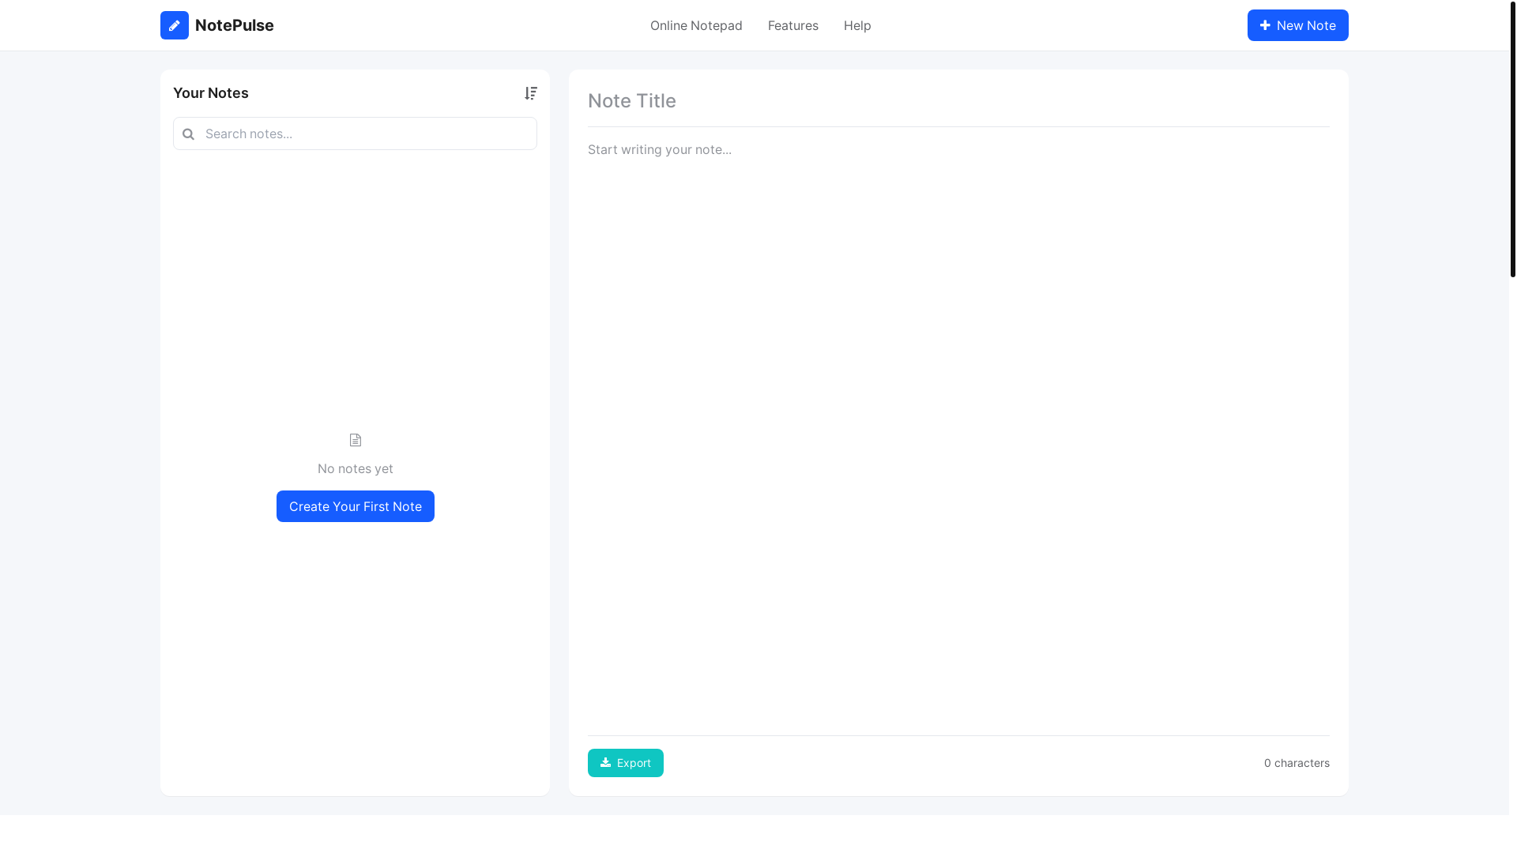This screenshot has height=853, width=1517.
Task: Click the page vertical scrollbar thumb
Action: tap(1513, 138)
